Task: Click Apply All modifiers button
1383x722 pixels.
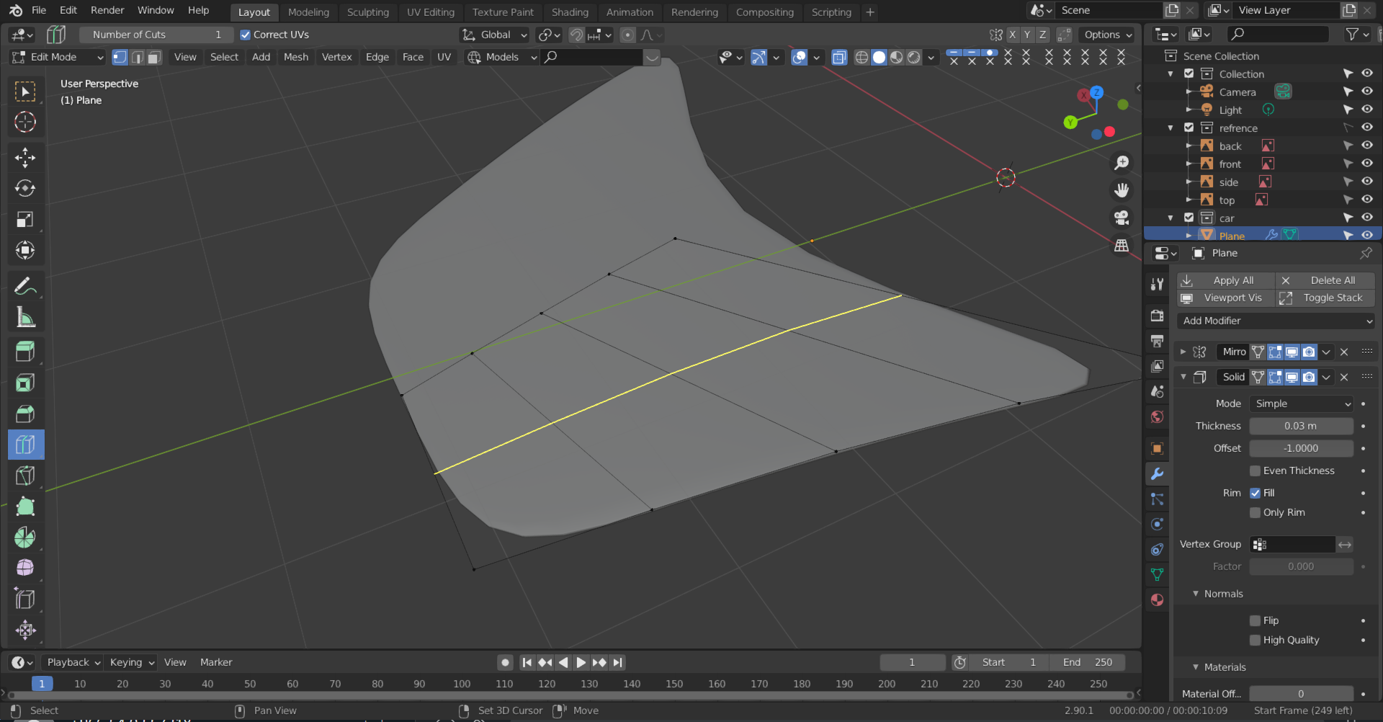Action: point(1225,280)
